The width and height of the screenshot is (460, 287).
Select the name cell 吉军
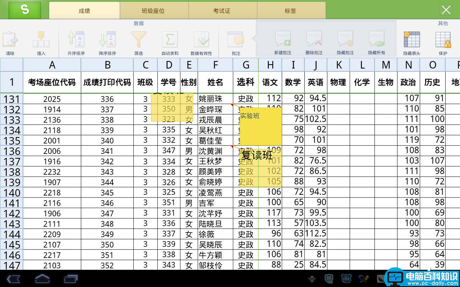point(215,203)
